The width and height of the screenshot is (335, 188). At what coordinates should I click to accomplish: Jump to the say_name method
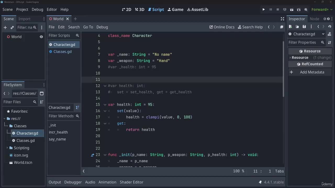(57, 139)
